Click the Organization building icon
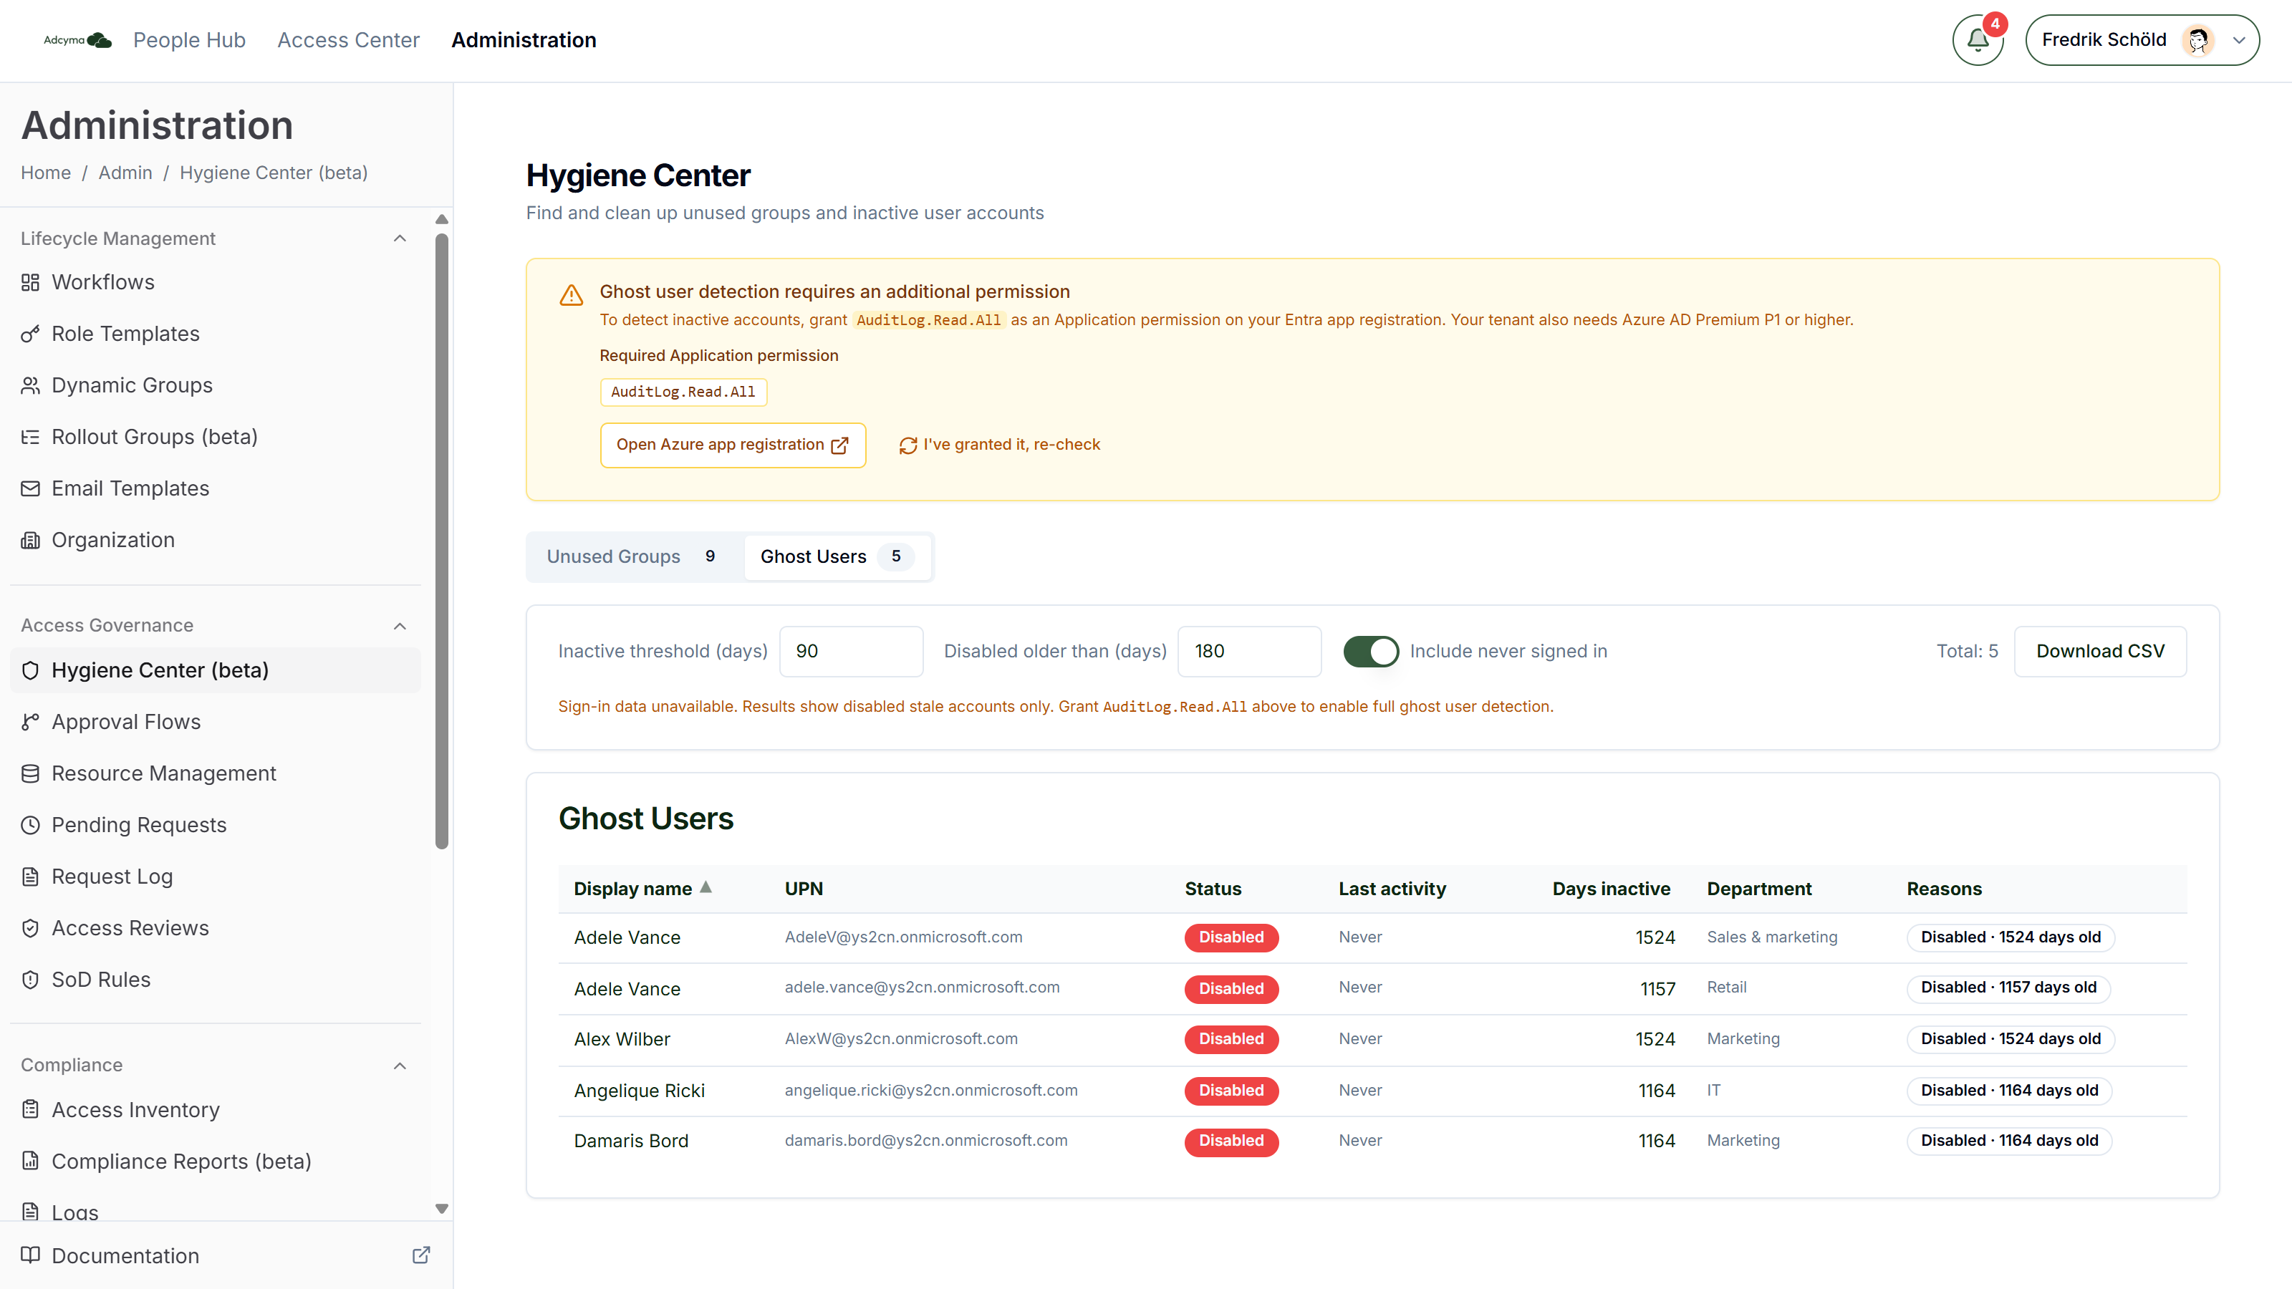The width and height of the screenshot is (2292, 1289). pos(30,540)
